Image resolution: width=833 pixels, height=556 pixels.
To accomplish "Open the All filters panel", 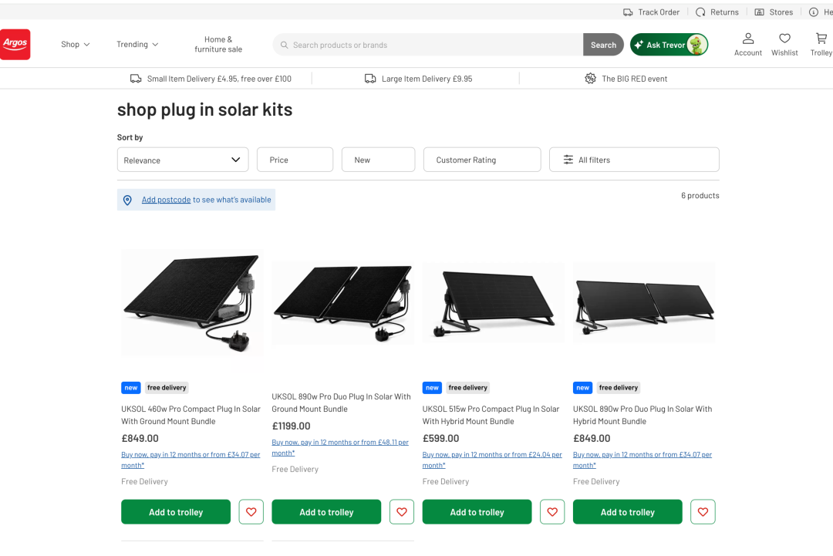I will (634, 160).
